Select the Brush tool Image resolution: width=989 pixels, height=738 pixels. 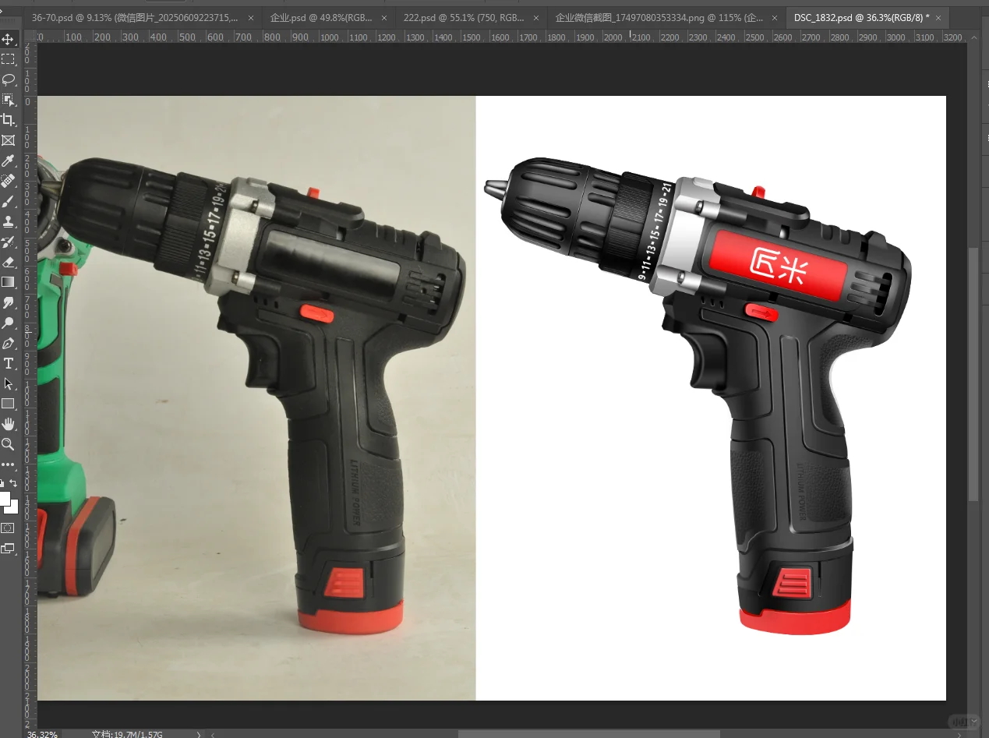pos(8,201)
